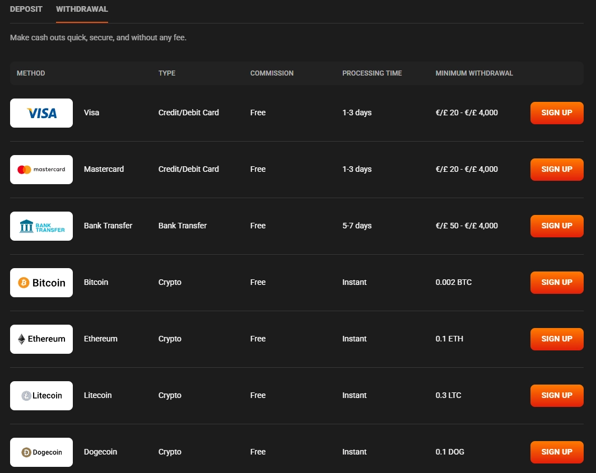Click Crypto type in Litecoin row
596x473 pixels.
[x=170, y=396]
